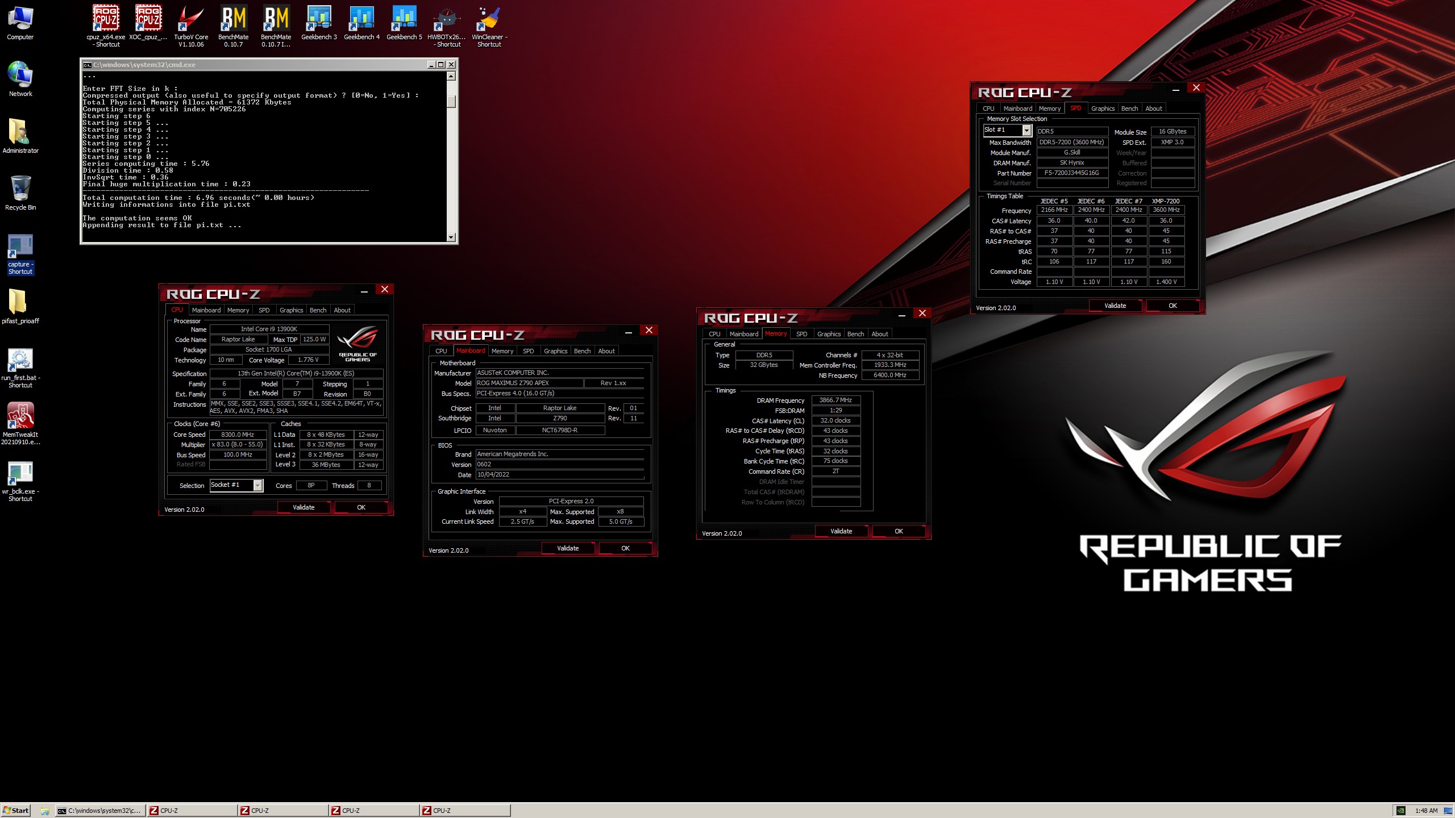
Task: Click cmd window scrollbar down arrow
Action: click(x=451, y=237)
